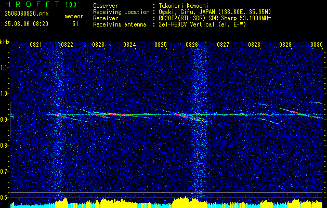Click the 0.8 frequency axis label
The height and width of the screenshot is (208, 327).
5,146
